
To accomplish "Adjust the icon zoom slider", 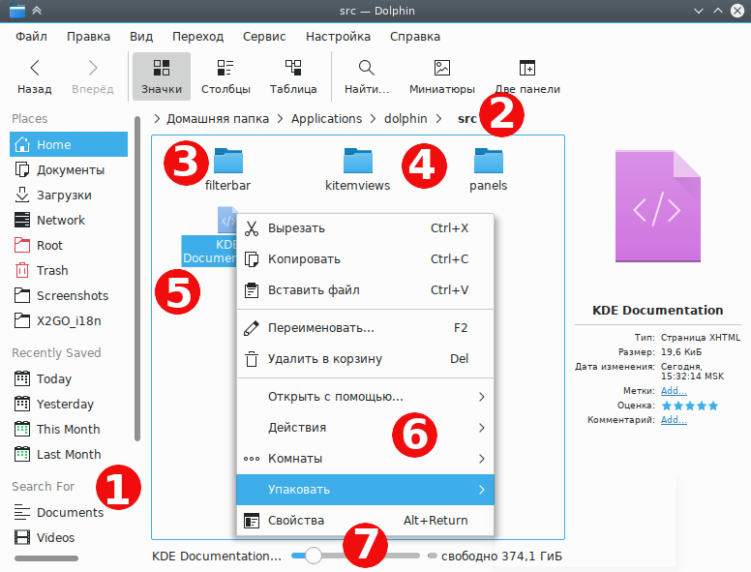I will point(314,556).
